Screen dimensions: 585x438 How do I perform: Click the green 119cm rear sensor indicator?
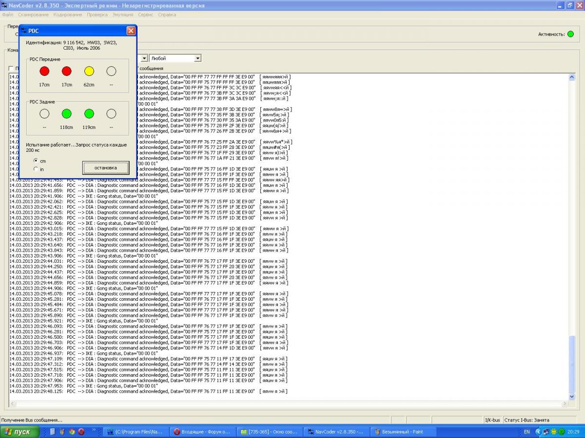click(89, 114)
